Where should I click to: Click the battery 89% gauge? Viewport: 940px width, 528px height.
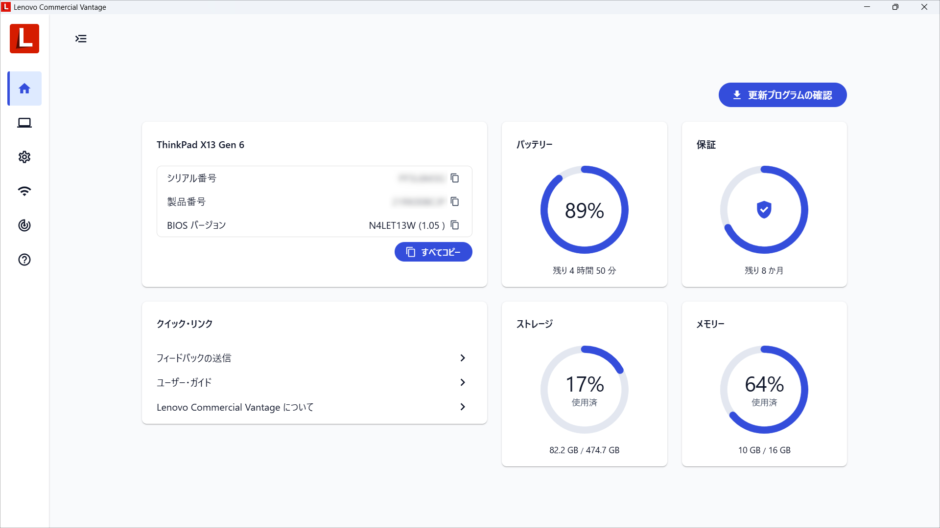pos(584,210)
